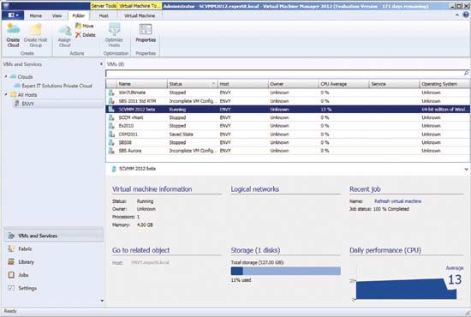Screen dimensions: 471x317
Task: Open the application menu dropdown button
Action: click(x=13, y=15)
